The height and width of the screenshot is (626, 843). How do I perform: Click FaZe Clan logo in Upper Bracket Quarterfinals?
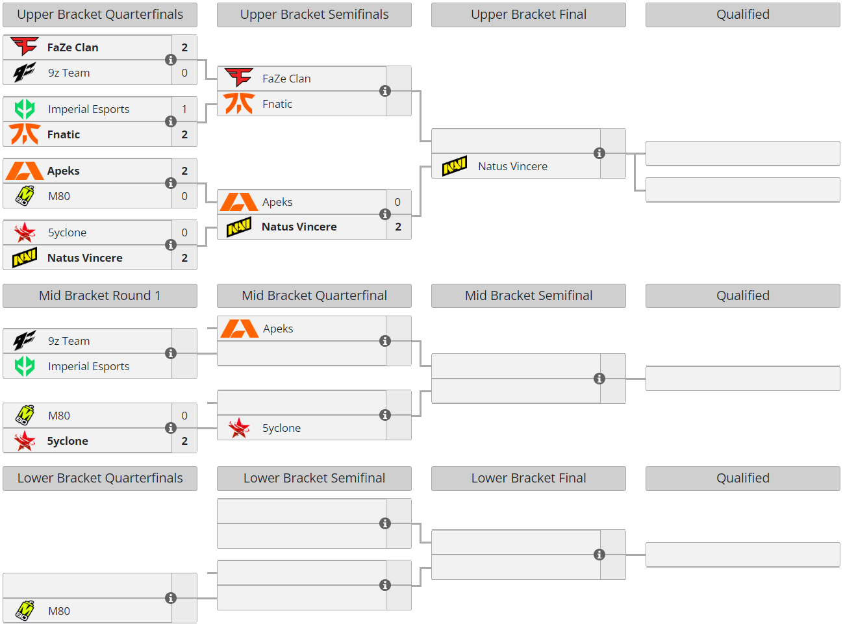point(25,47)
